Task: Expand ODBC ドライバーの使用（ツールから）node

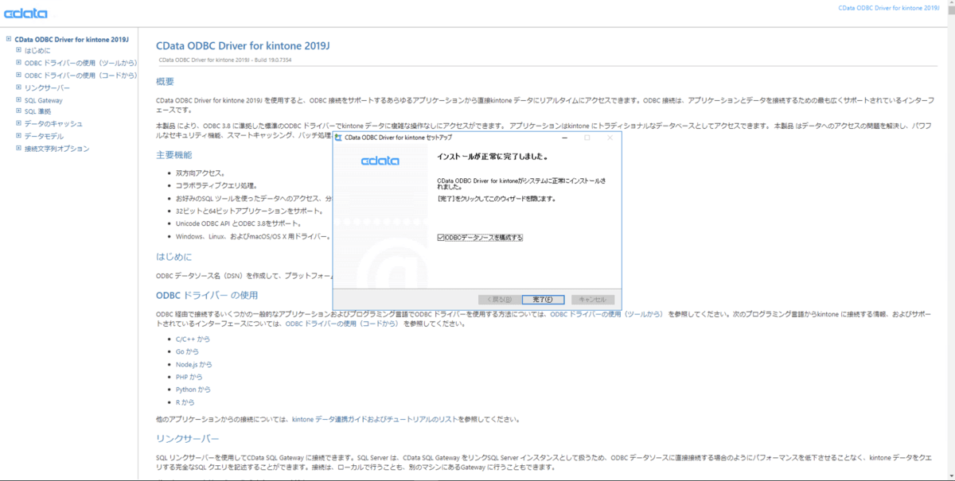Action: [18, 63]
